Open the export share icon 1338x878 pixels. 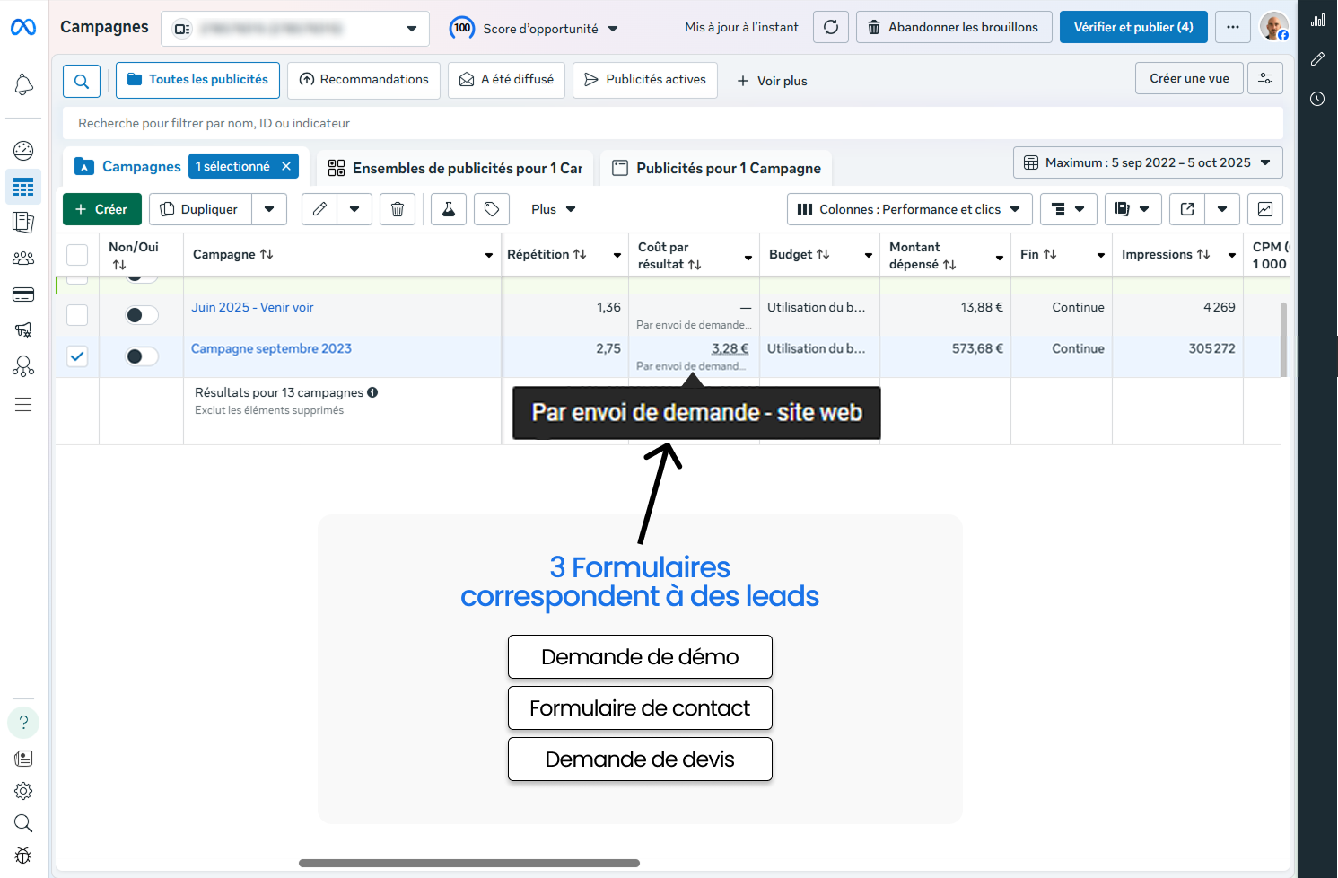click(x=1187, y=209)
